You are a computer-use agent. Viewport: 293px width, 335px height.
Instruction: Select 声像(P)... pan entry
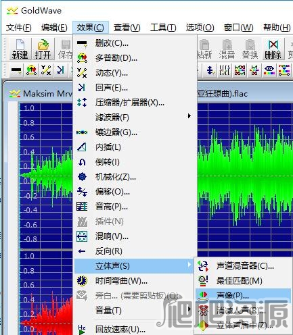(x=244, y=296)
